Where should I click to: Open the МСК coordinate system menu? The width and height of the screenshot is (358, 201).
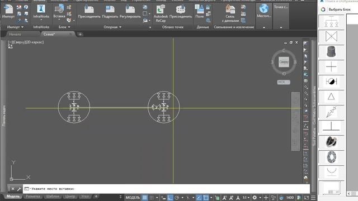coord(284,82)
